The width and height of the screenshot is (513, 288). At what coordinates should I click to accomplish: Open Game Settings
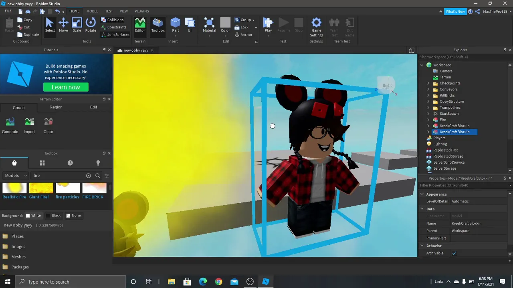click(x=316, y=27)
